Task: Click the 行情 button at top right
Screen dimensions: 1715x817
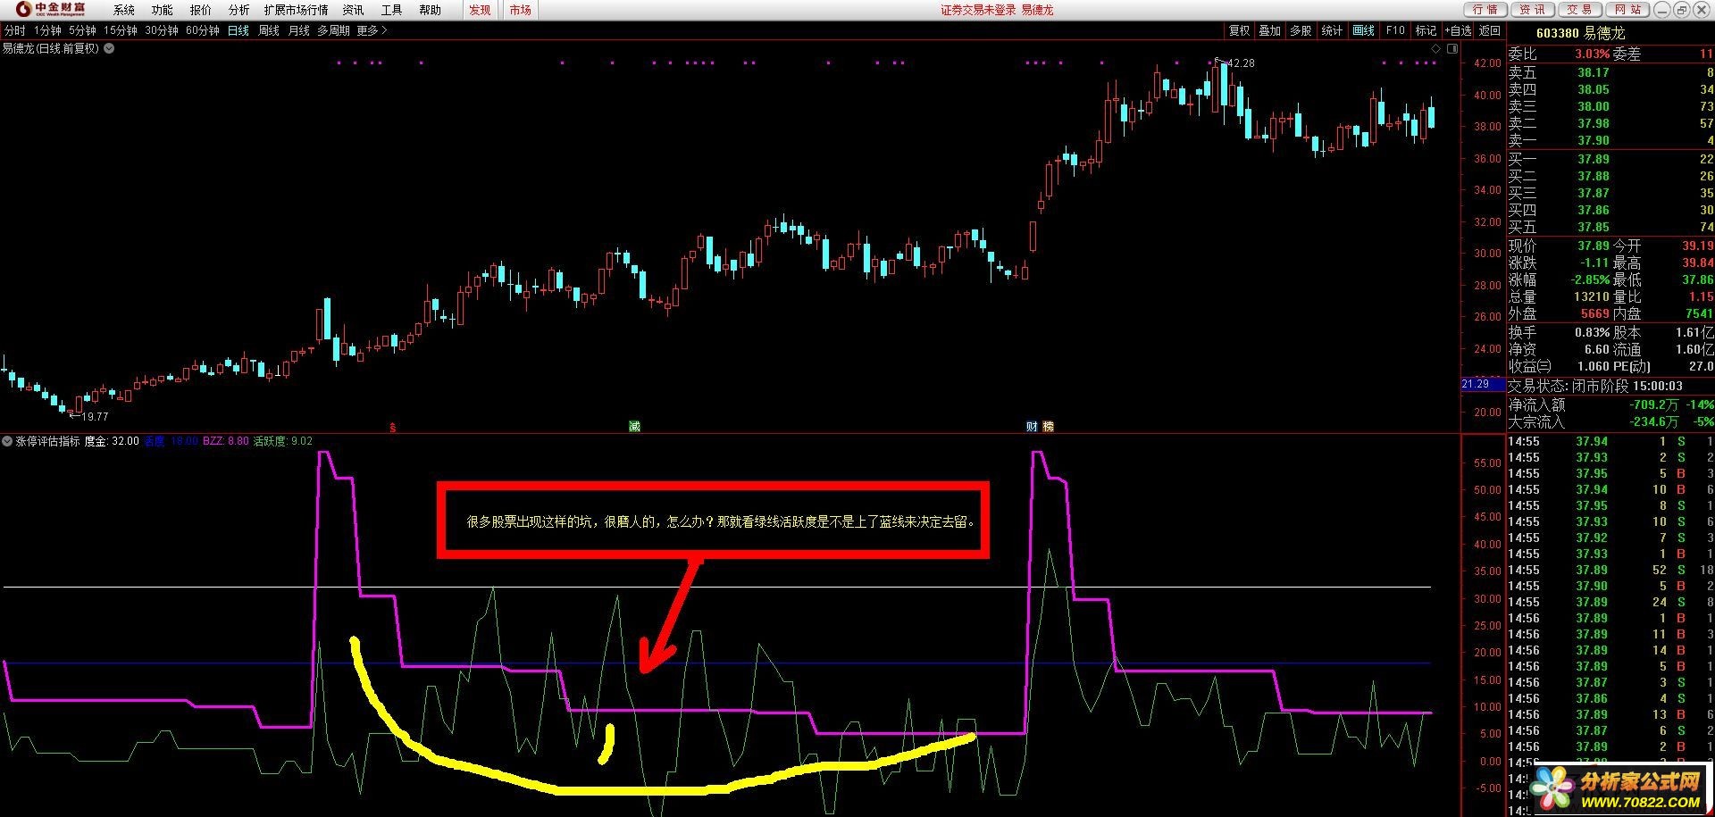Action: (x=1485, y=9)
